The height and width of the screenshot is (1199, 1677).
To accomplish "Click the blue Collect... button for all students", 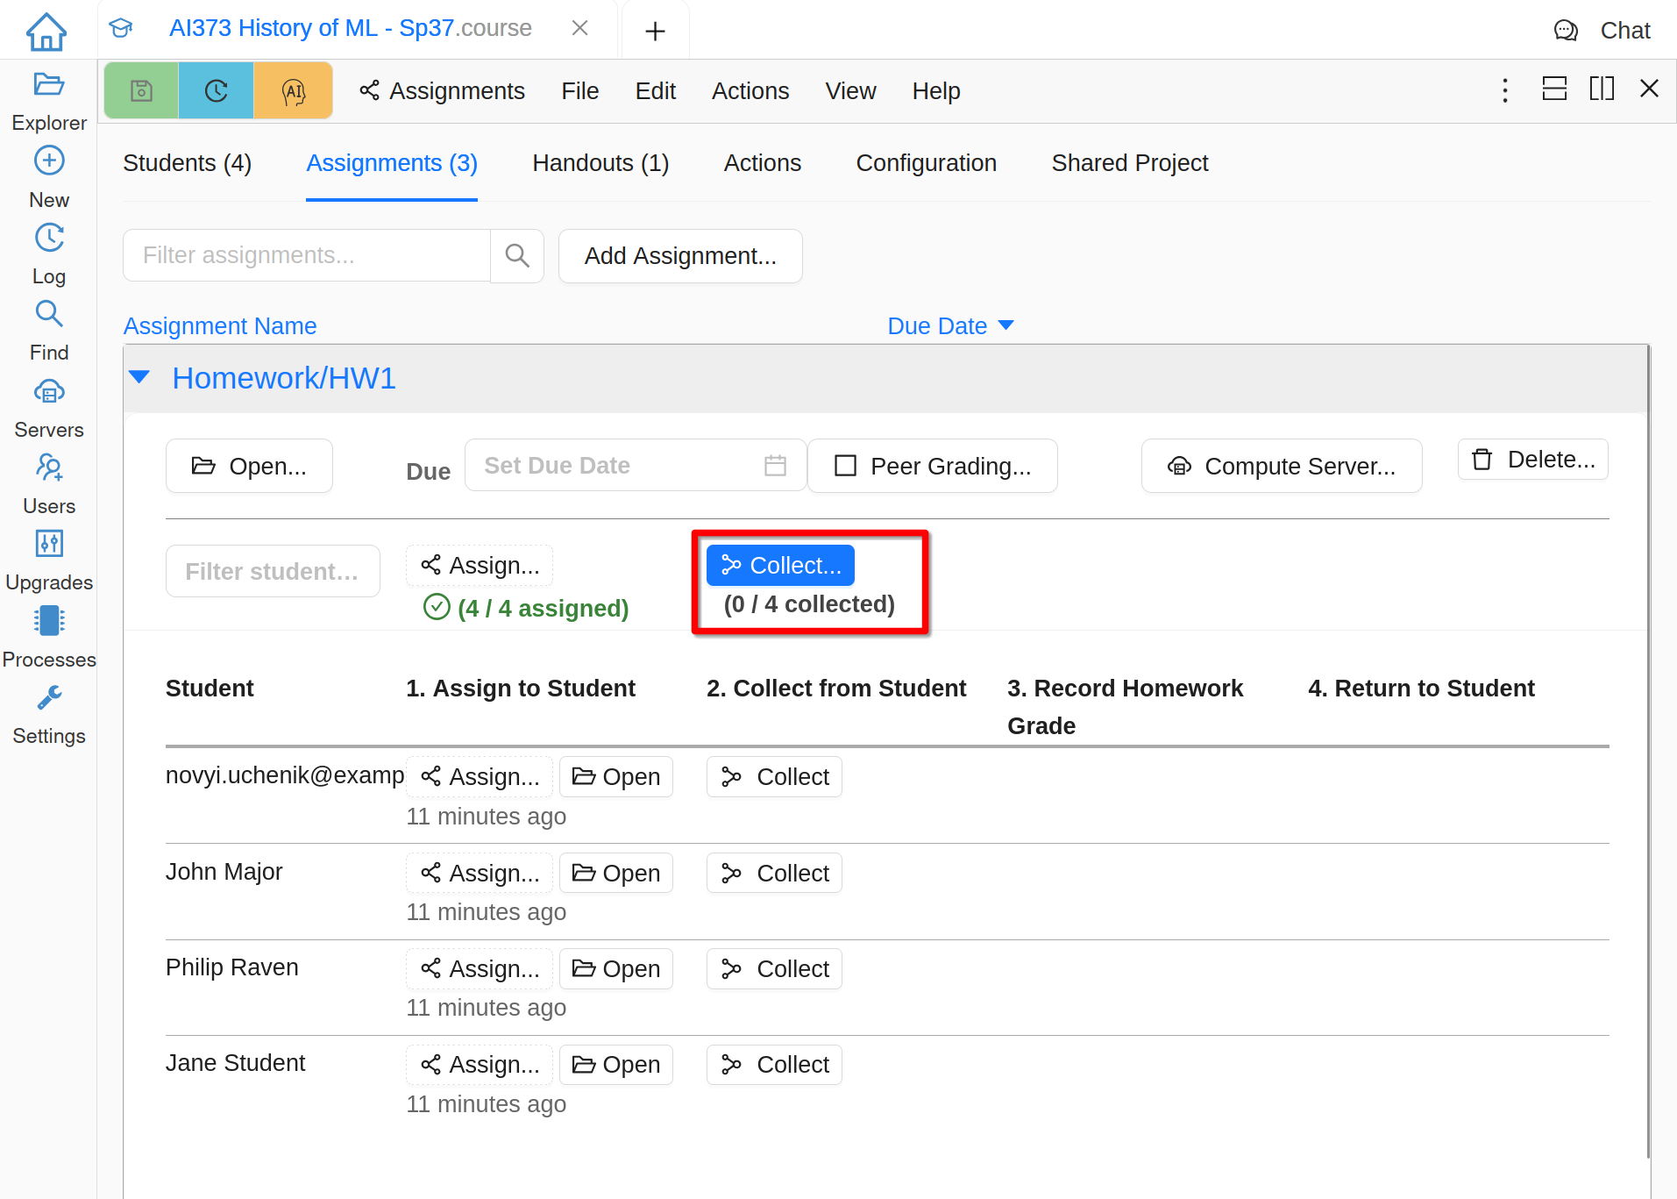I will [779, 566].
